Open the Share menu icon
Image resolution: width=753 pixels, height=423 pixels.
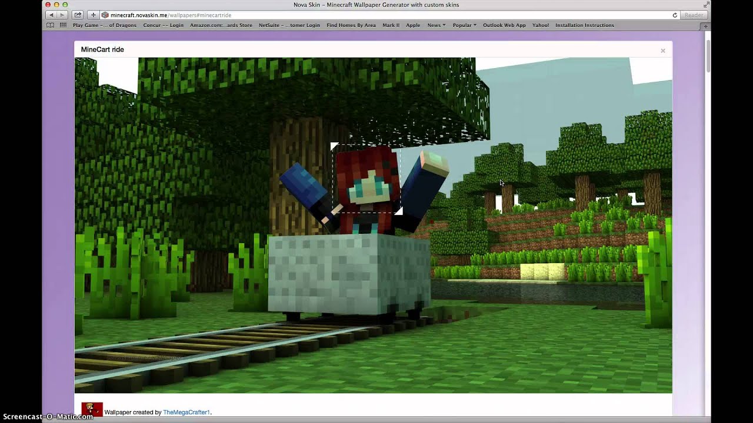(x=77, y=15)
